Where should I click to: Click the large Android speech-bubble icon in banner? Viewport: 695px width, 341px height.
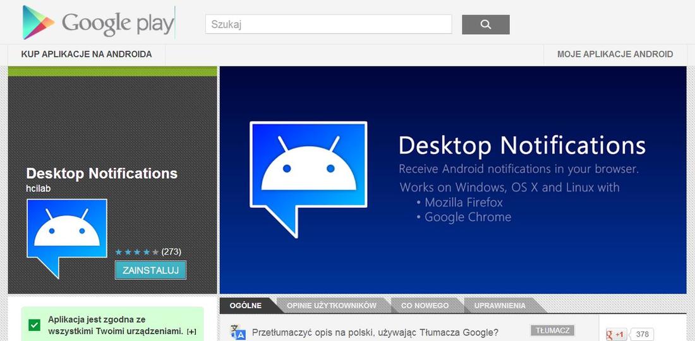point(308,179)
